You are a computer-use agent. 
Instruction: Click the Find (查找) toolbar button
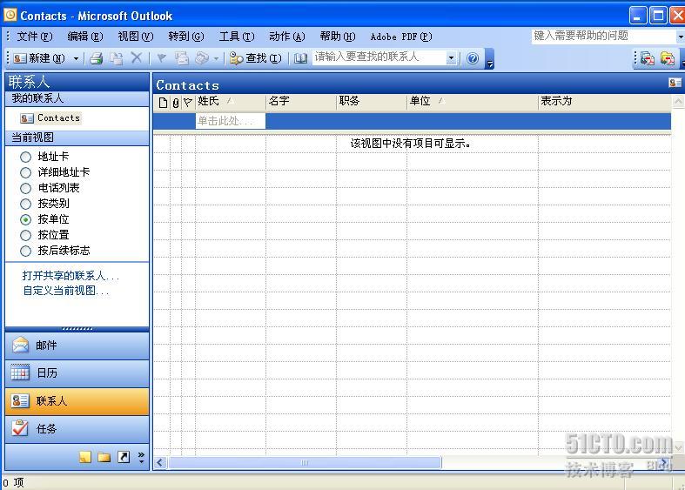click(256, 58)
